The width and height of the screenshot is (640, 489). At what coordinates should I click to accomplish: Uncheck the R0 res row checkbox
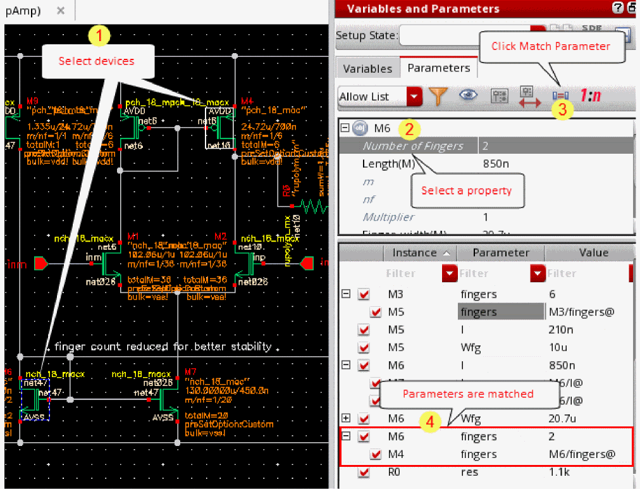(x=364, y=472)
